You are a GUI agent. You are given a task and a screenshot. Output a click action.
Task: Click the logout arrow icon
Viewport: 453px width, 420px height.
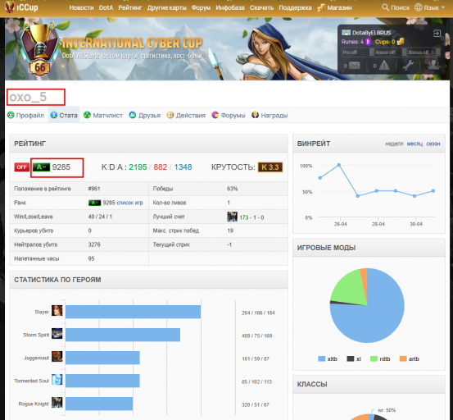click(x=437, y=34)
